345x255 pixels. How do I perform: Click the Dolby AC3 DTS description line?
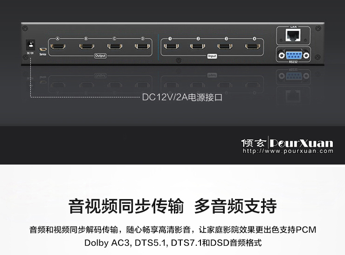point(173,243)
